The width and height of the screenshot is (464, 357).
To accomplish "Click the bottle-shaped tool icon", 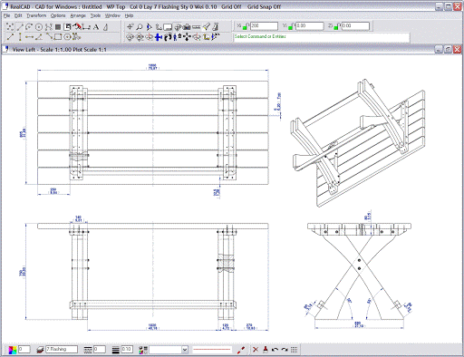I will [x=105, y=27].
